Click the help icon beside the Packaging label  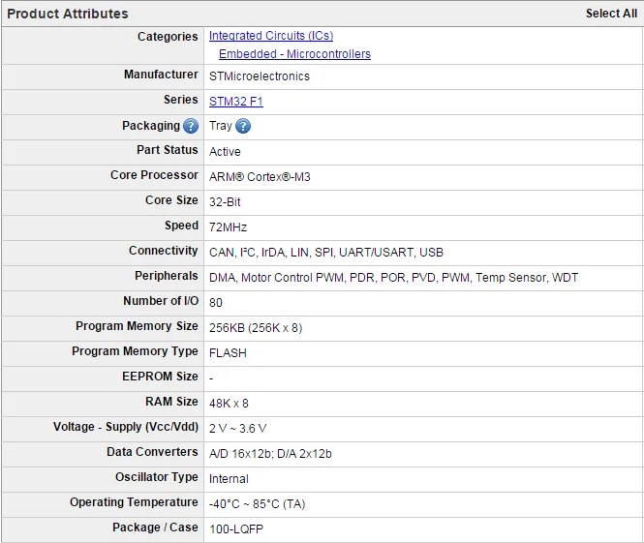[x=191, y=127]
